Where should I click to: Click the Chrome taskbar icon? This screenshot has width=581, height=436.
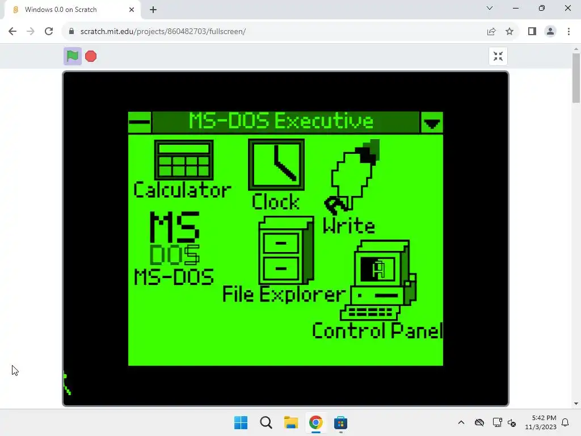point(315,422)
